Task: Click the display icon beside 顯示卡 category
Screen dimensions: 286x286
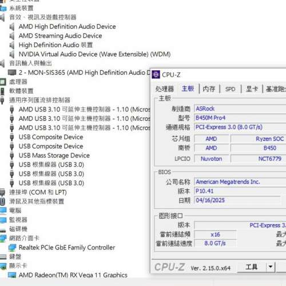Action: (3, 266)
